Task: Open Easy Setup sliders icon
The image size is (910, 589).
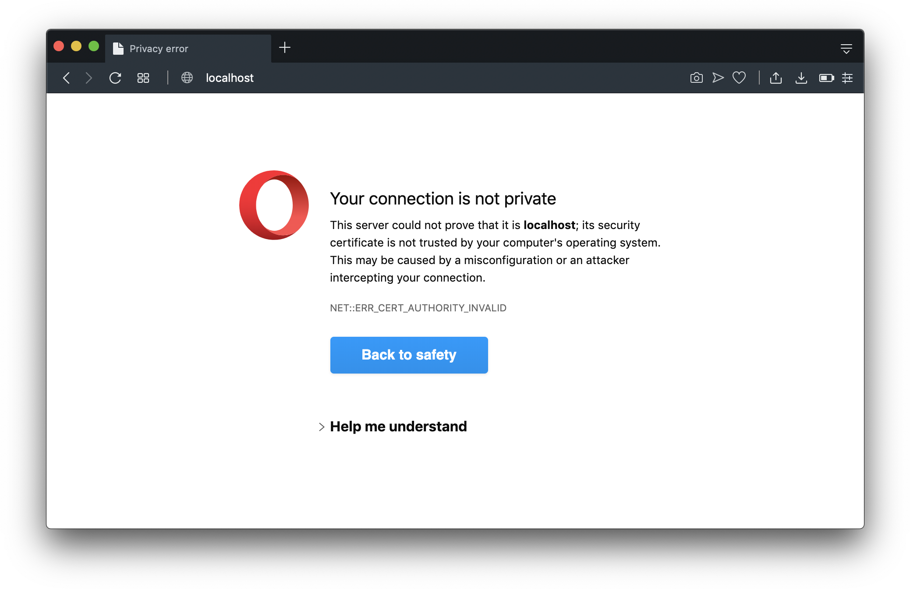Action: pos(847,78)
